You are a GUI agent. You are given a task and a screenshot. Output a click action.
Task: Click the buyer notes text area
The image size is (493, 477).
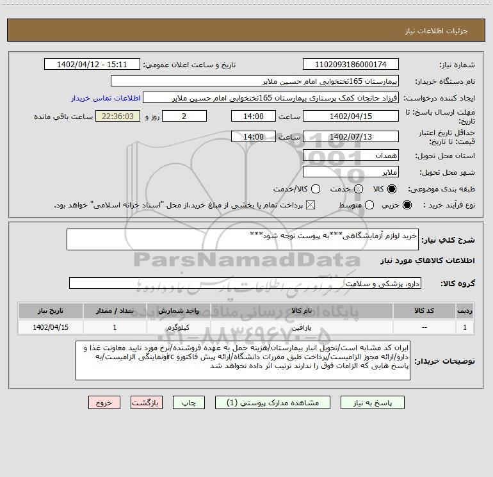243,360
